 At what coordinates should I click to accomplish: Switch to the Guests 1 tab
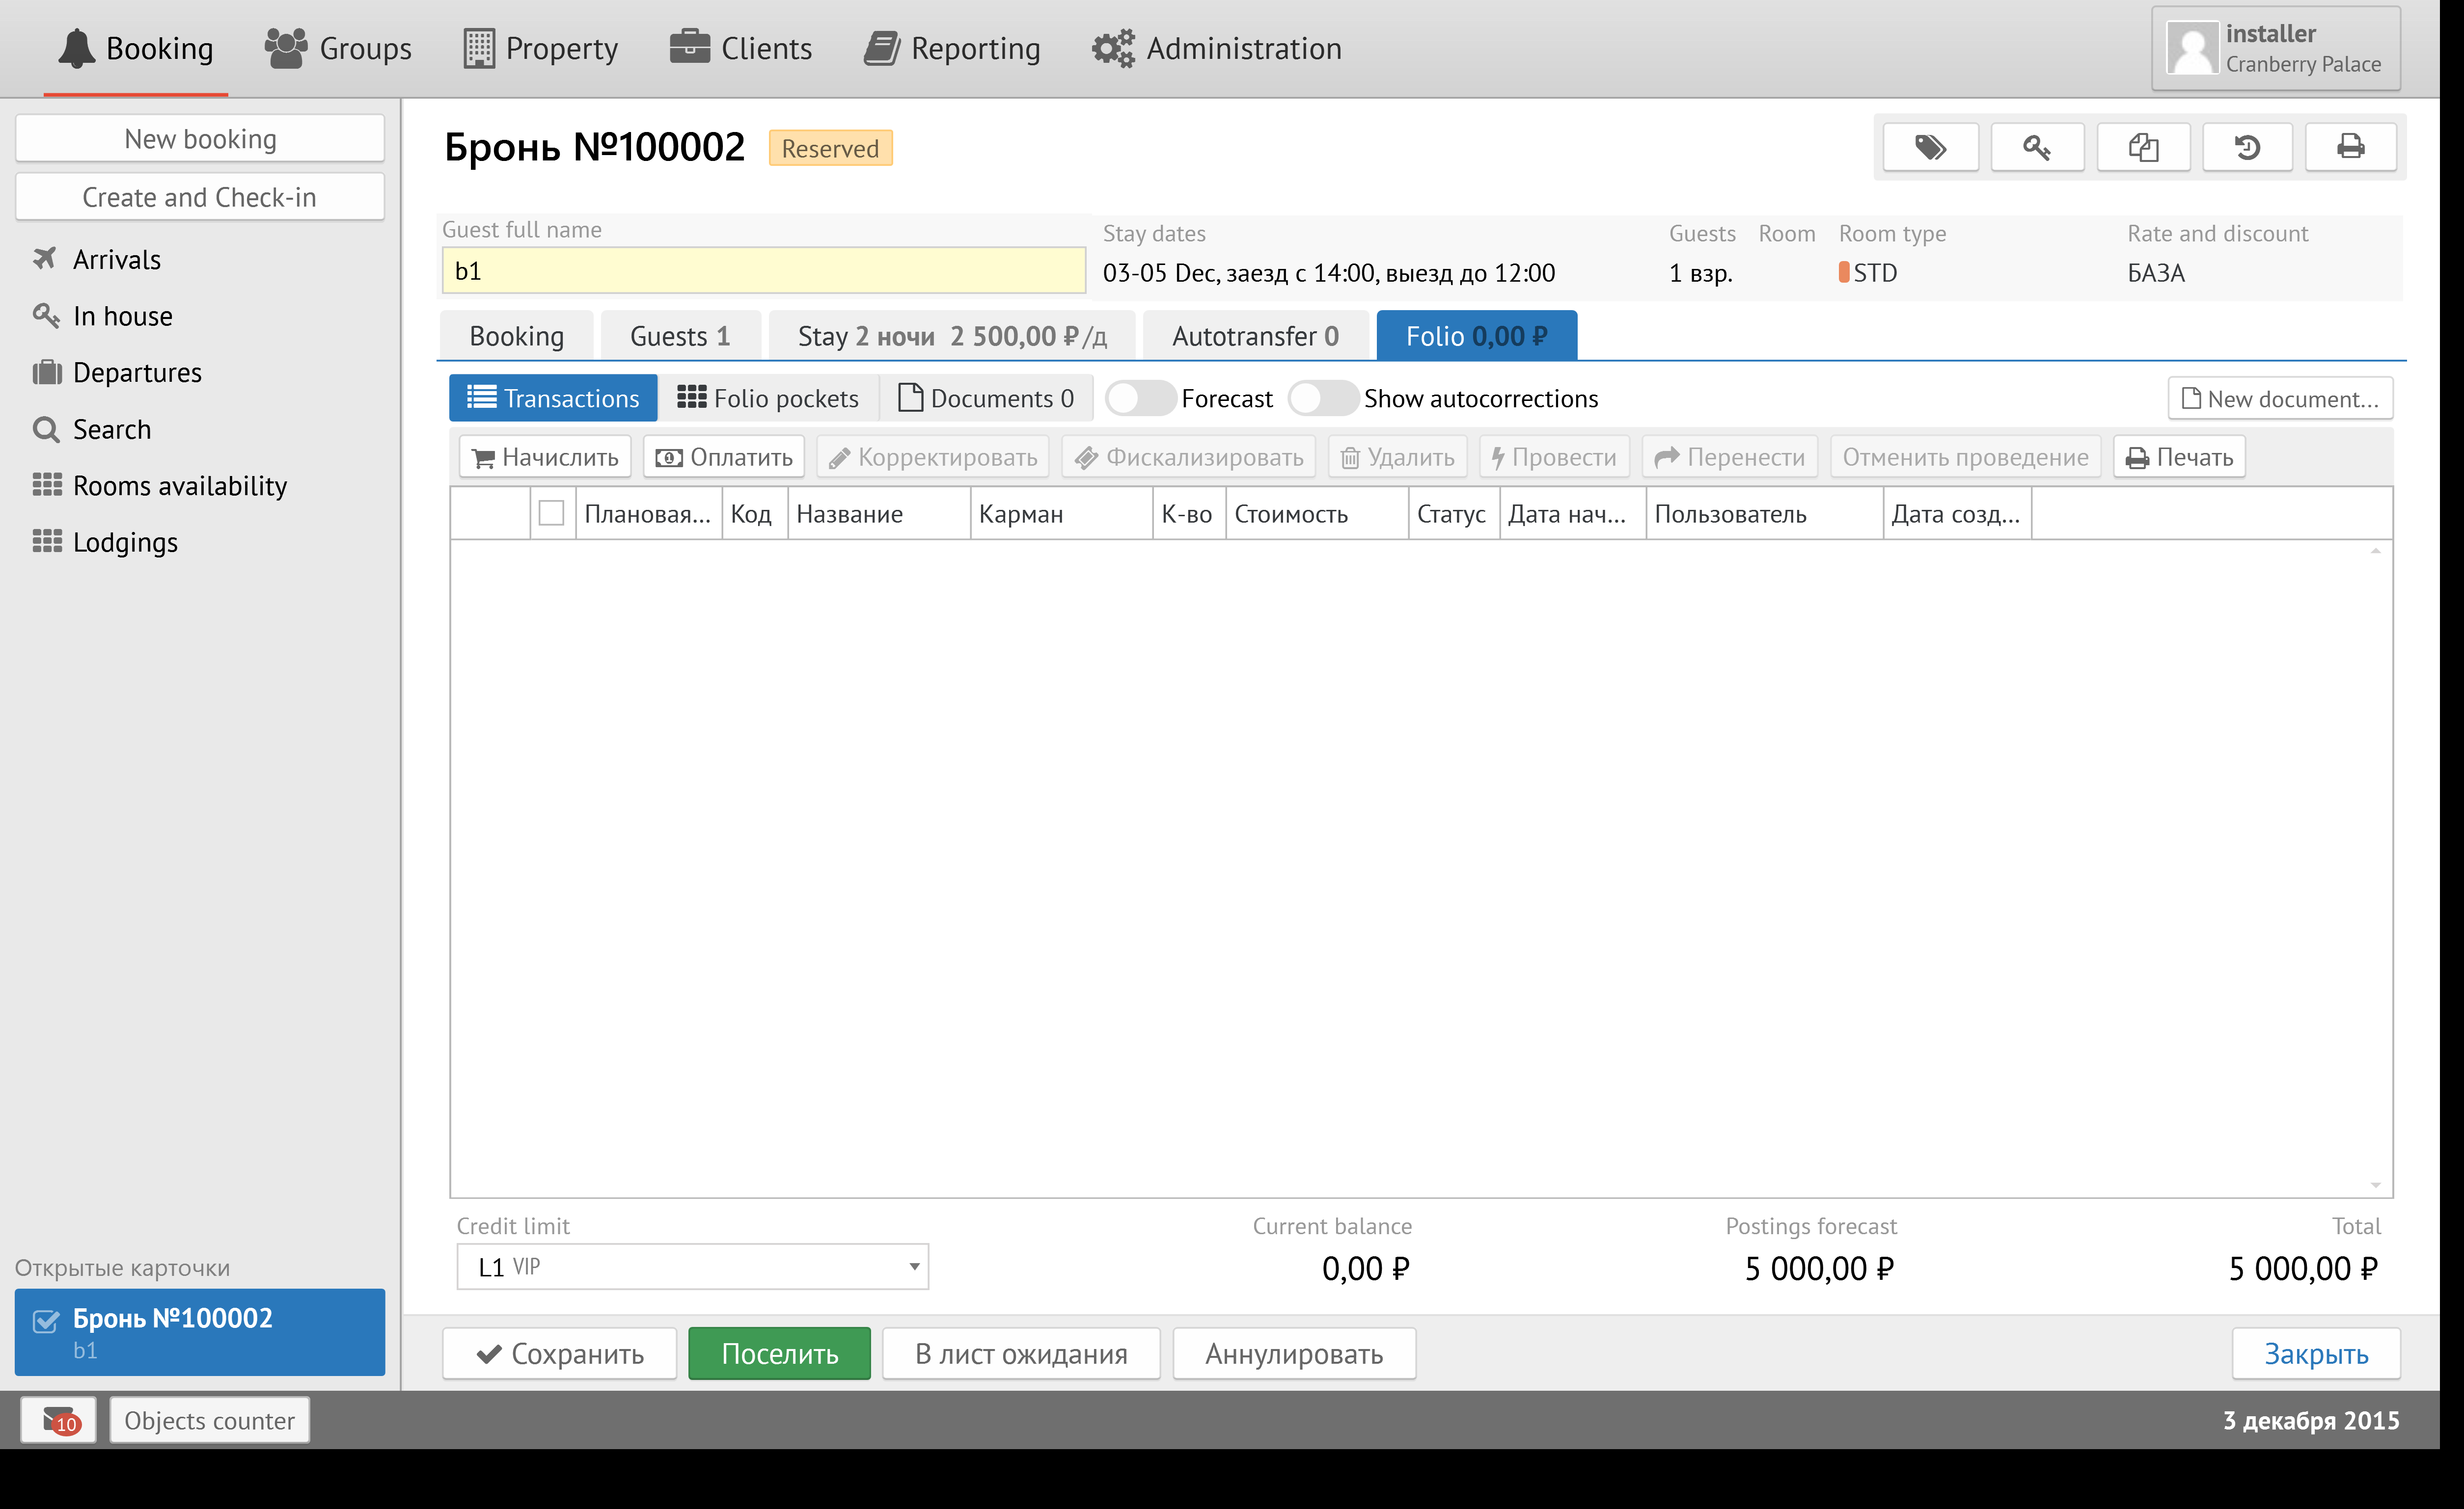click(680, 337)
